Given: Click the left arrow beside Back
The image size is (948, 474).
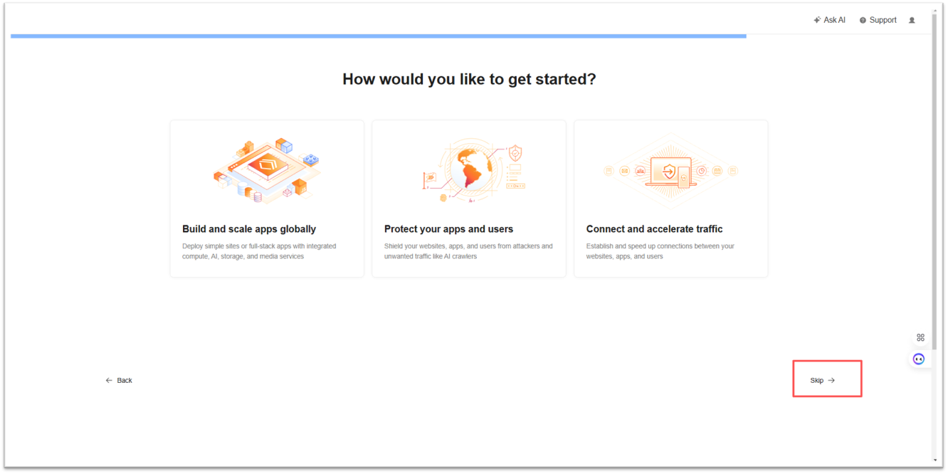Looking at the screenshot, I should click(x=109, y=381).
